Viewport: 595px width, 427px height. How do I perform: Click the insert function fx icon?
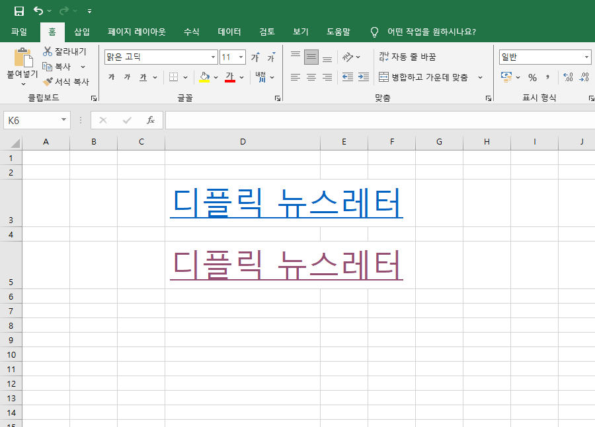click(151, 120)
